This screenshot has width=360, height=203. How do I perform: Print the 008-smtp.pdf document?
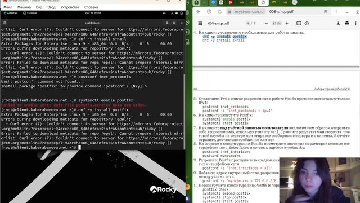coord(347,23)
